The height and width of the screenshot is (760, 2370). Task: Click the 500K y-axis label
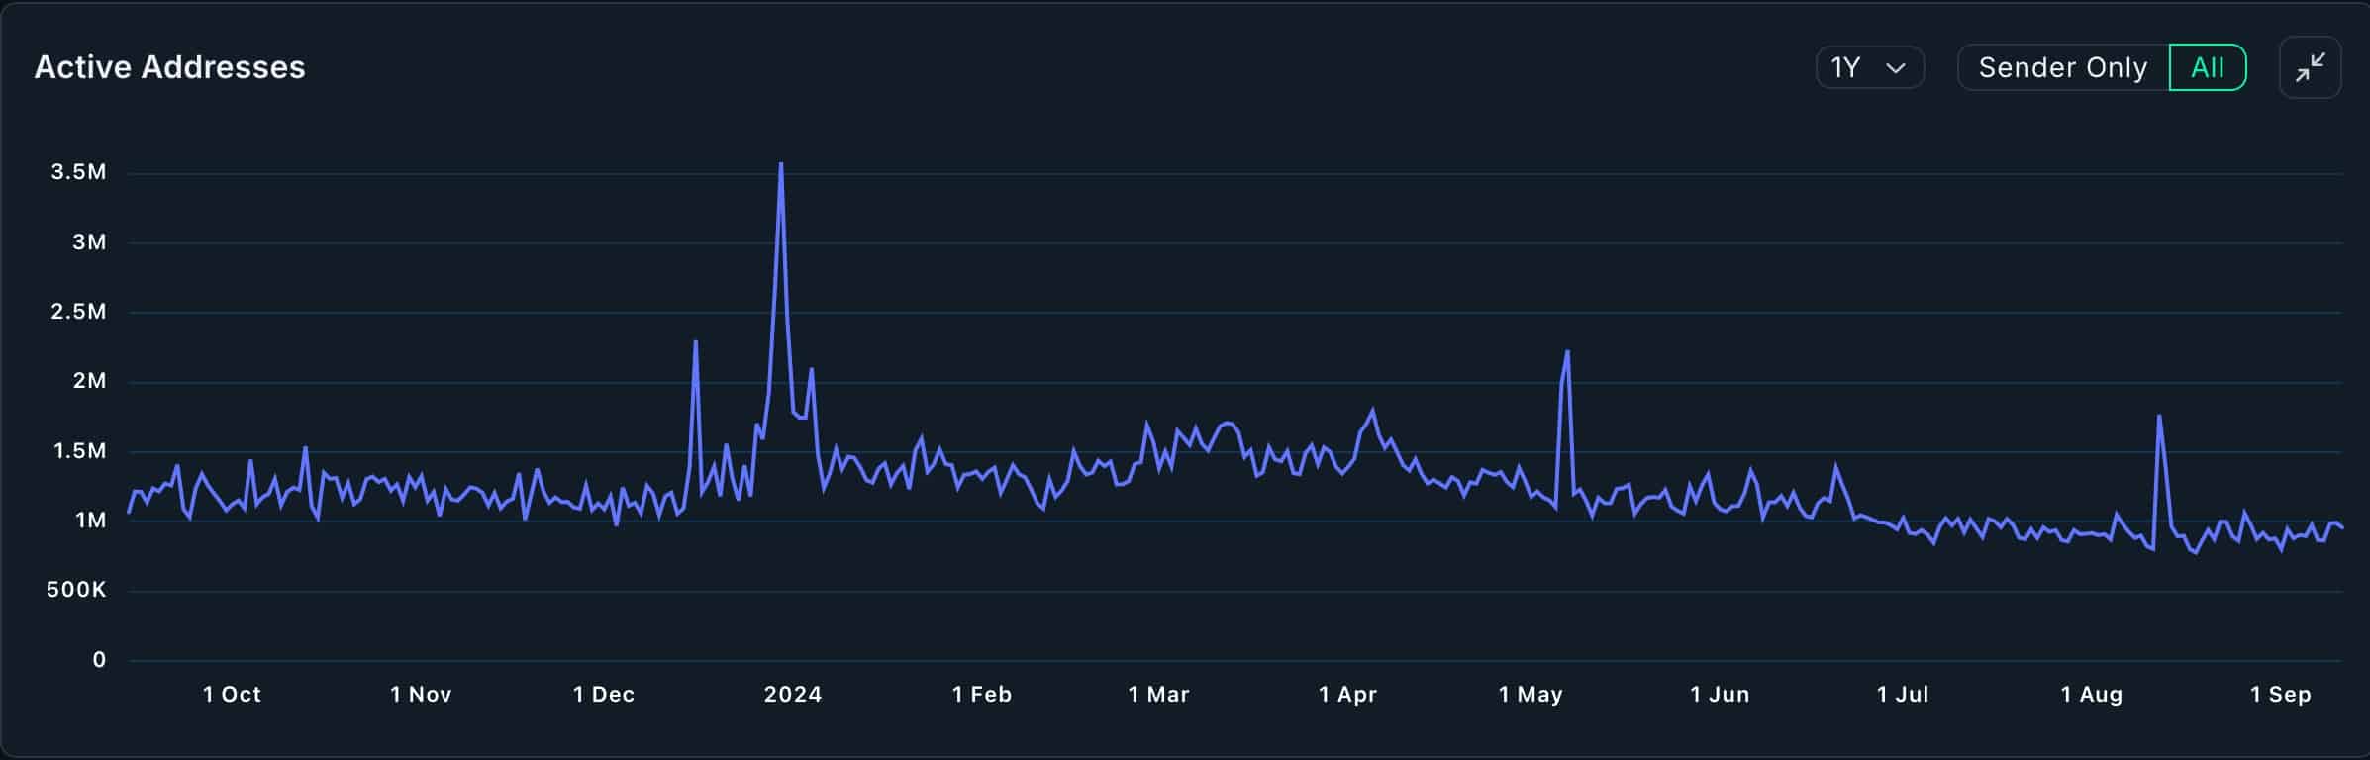(76, 590)
